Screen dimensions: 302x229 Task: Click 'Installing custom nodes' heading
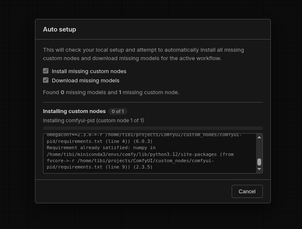pyautogui.click(x=75, y=111)
